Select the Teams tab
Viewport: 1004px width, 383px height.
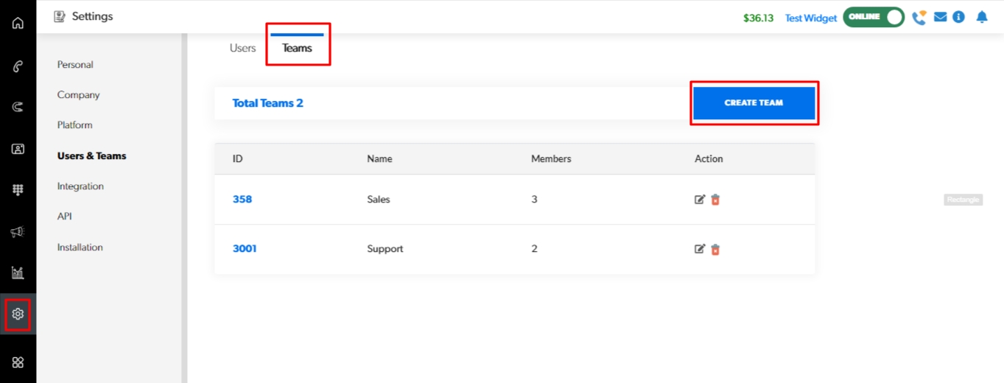(298, 48)
